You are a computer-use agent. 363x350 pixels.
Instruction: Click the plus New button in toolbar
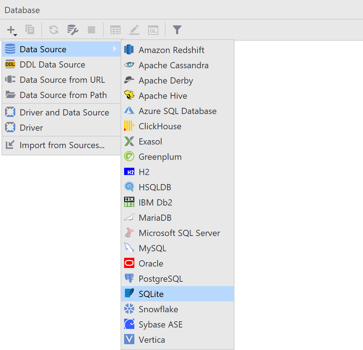point(12,30)
